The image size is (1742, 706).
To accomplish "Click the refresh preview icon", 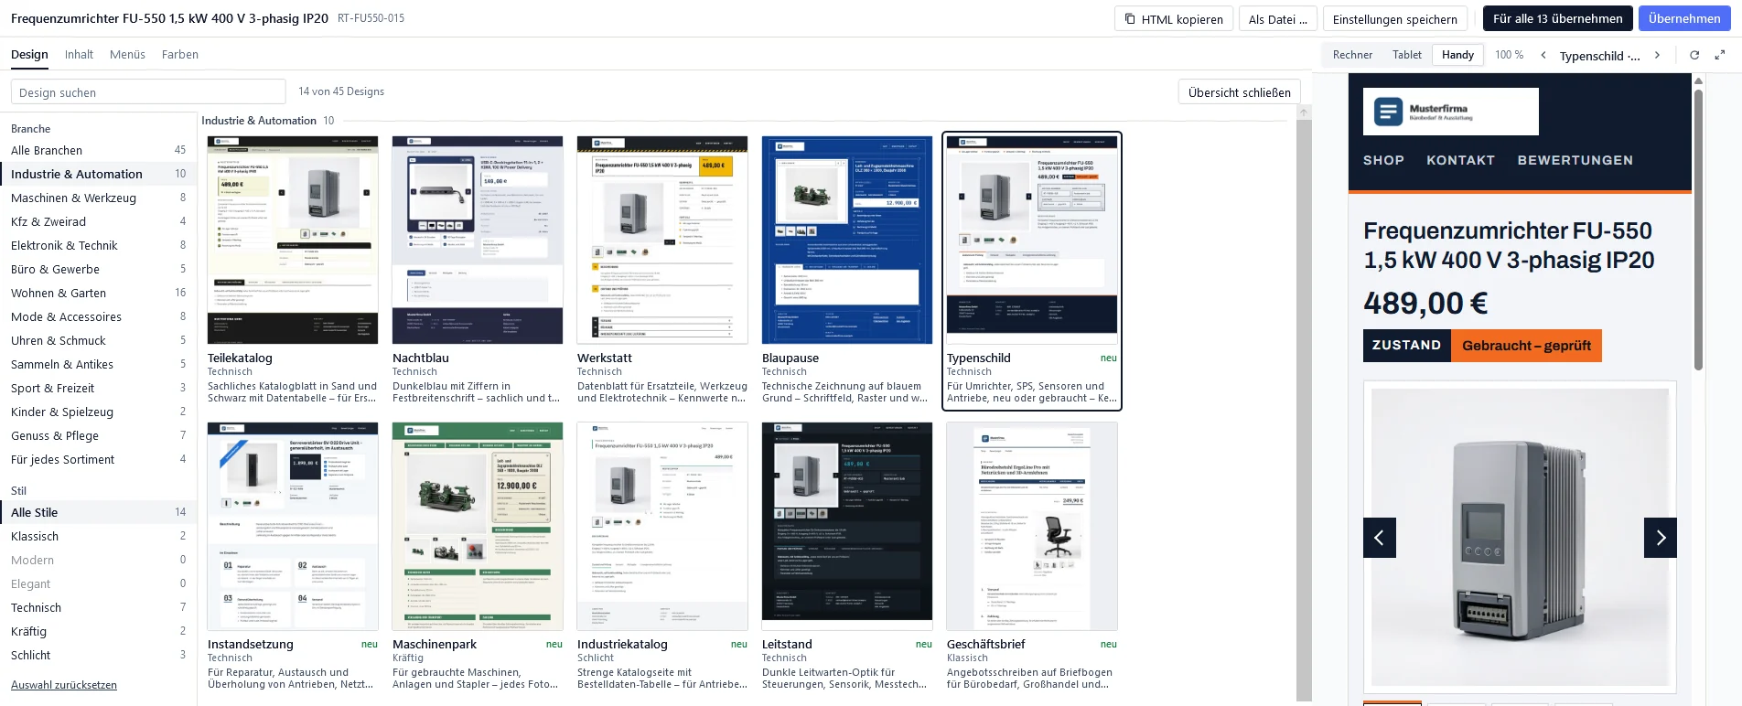I will [x=1694, y=55].
